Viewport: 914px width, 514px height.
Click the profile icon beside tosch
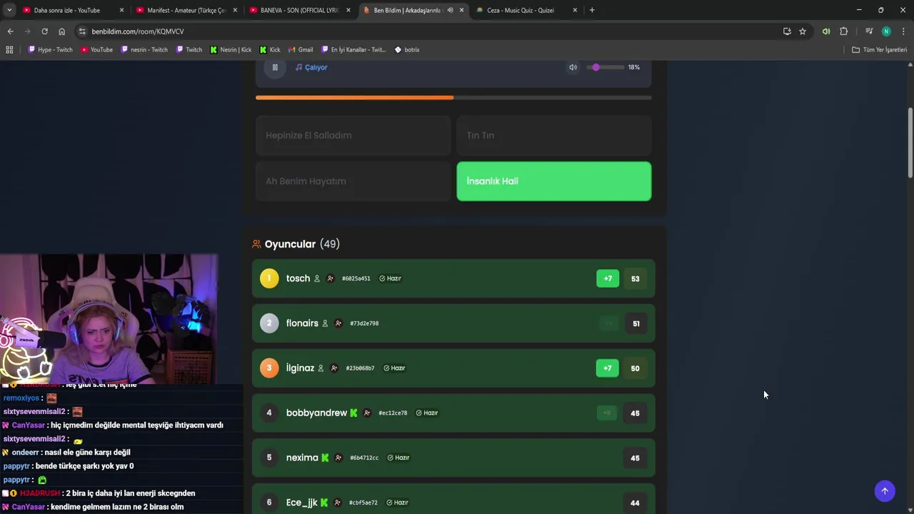[317, 278]
